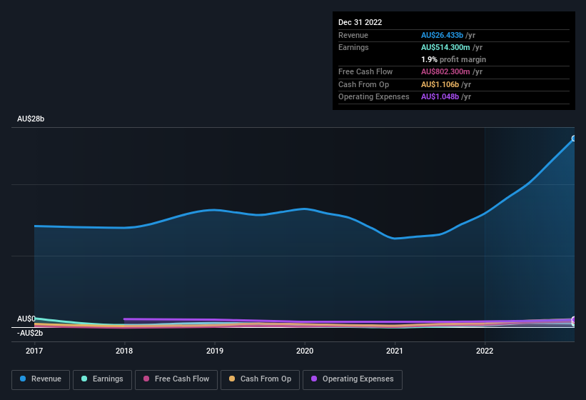This screenshot has width=586, height=400.
Task: Toggle the Free Cash Flow series
Action: (x=176, y=379)
